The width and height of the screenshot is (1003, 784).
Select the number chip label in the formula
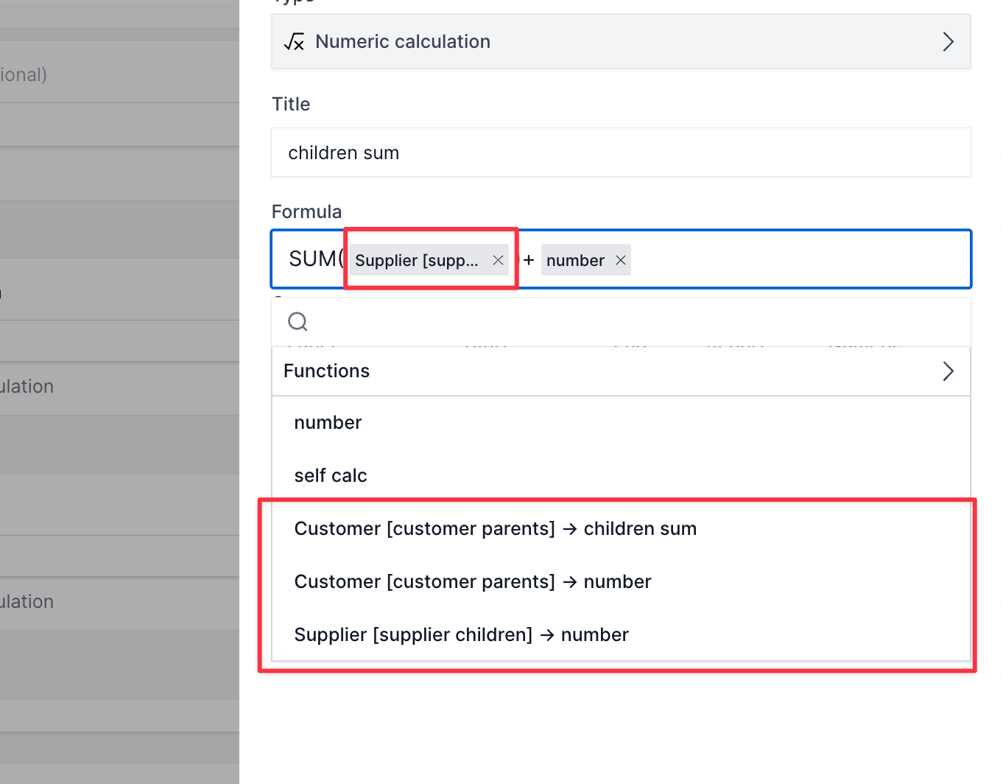click(x=575, y=260)
